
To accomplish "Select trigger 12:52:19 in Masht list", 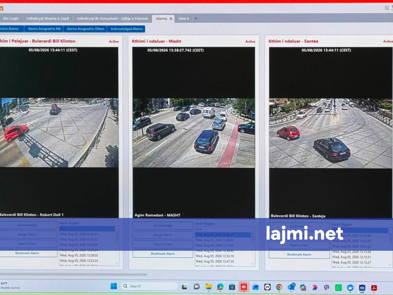I will click(x=223, y=256).
